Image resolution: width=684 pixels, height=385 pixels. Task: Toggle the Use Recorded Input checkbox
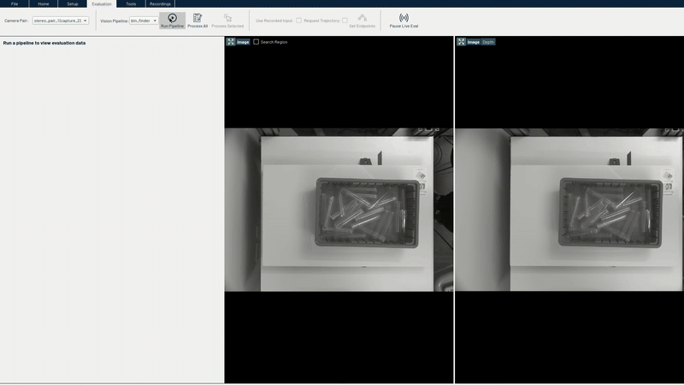[298, 20]
